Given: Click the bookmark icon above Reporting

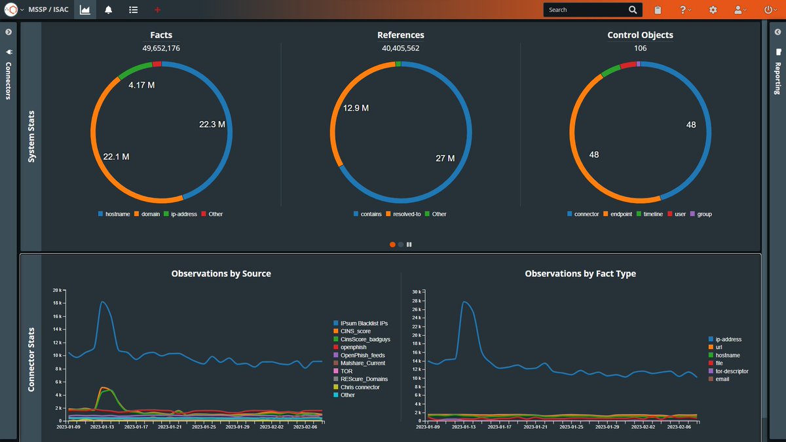Looking at the screenshot, I should tap(777, 51).
